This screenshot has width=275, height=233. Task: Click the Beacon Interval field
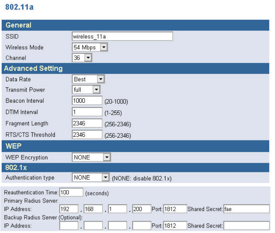pos(87,101)
